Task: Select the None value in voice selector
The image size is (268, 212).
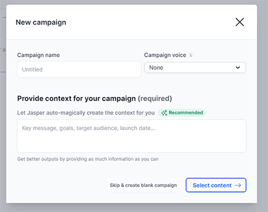Action: (x=156, y=67)
